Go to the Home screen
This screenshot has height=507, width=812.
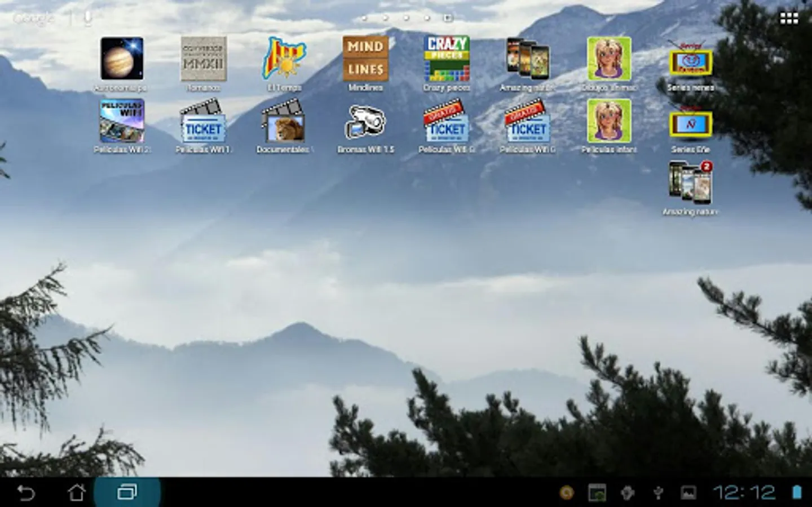77,493
